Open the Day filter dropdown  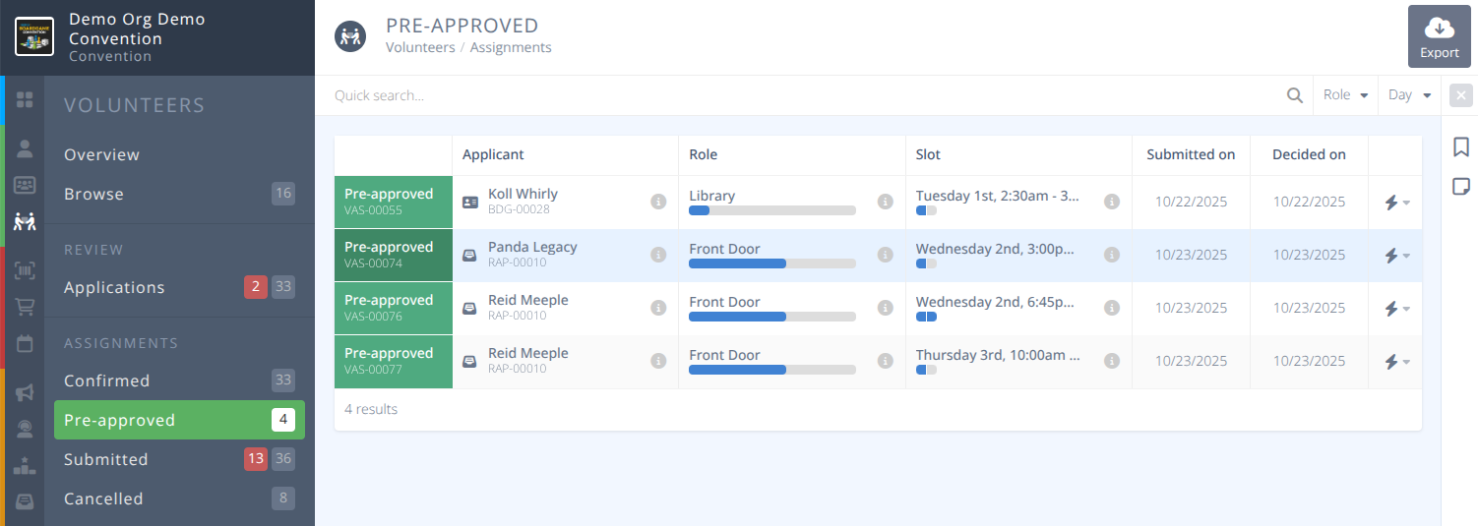1409,95
